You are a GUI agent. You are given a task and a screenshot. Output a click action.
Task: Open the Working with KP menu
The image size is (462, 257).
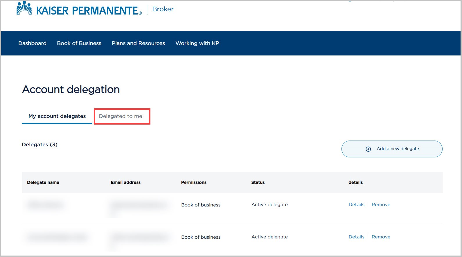(x=197, y=43)
